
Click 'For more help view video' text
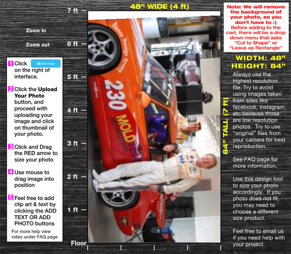pos(35,234)
